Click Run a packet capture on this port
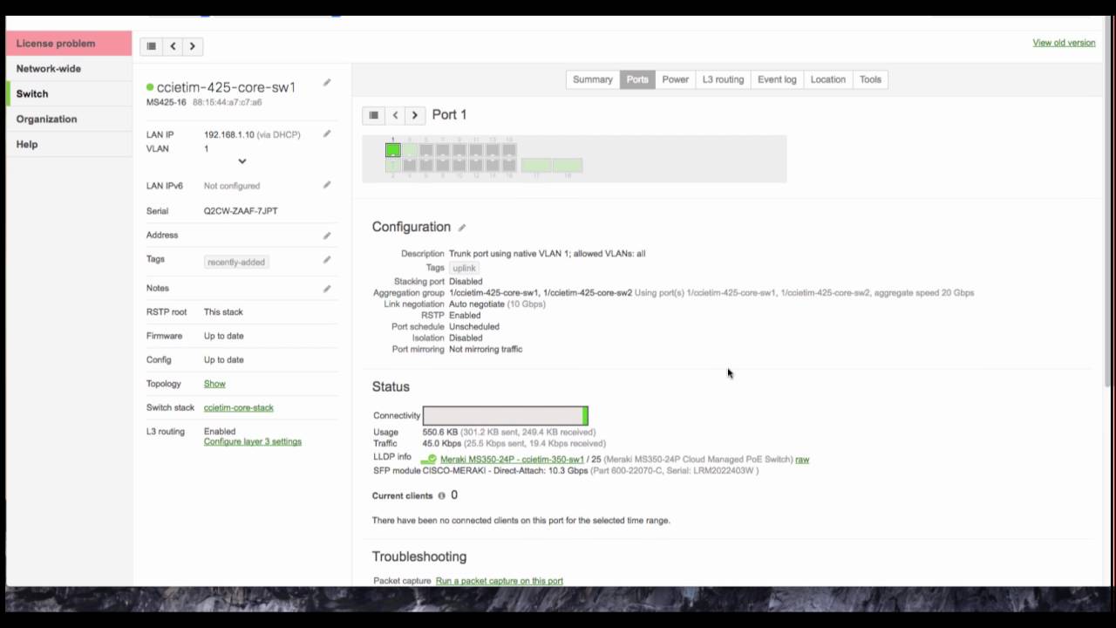 coord(500,581)
